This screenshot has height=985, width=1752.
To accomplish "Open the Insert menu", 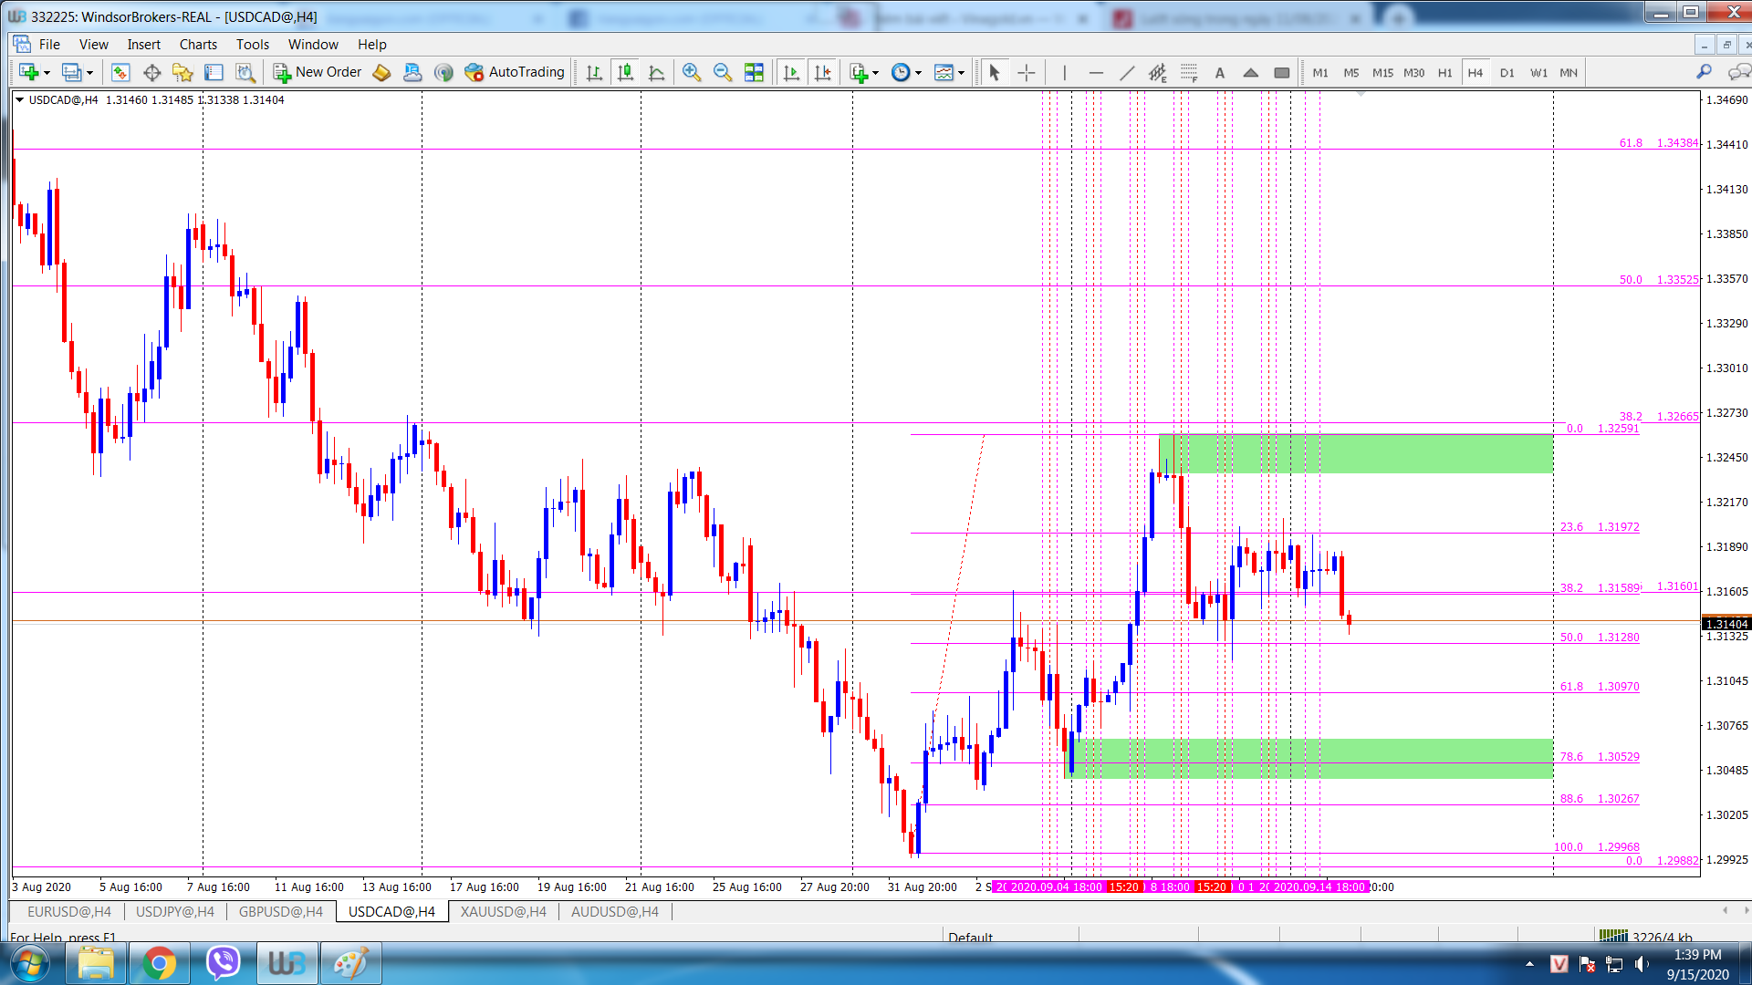I will (143, 44).
